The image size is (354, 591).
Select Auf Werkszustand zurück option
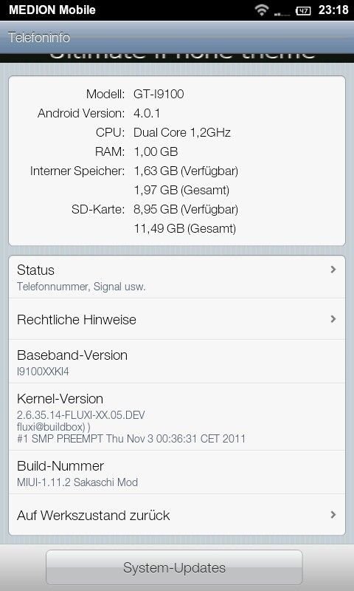(x=177, y=514)
